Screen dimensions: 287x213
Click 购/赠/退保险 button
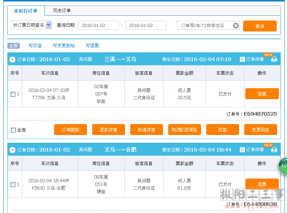coord(185,130)
